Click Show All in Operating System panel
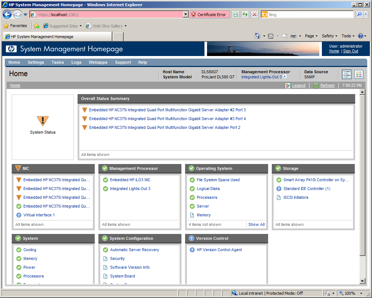This screenshot has height=298, width=372. tap(256, 224)
